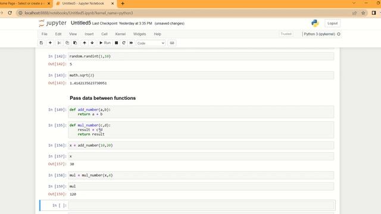Viewport: 381px width, 214px height.
Task: Open the command palette keyboard icon
Action: coord(172,43)
